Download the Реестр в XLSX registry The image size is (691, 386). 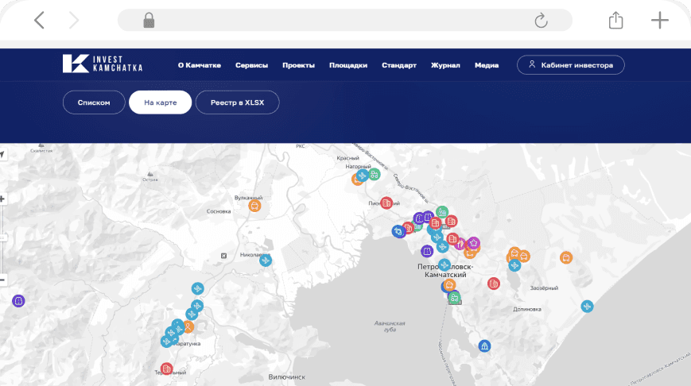pyautogui.click(x=237, y=102)
